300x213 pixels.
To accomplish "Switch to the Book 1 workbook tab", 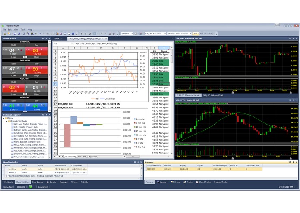I will tap(58, 38).
